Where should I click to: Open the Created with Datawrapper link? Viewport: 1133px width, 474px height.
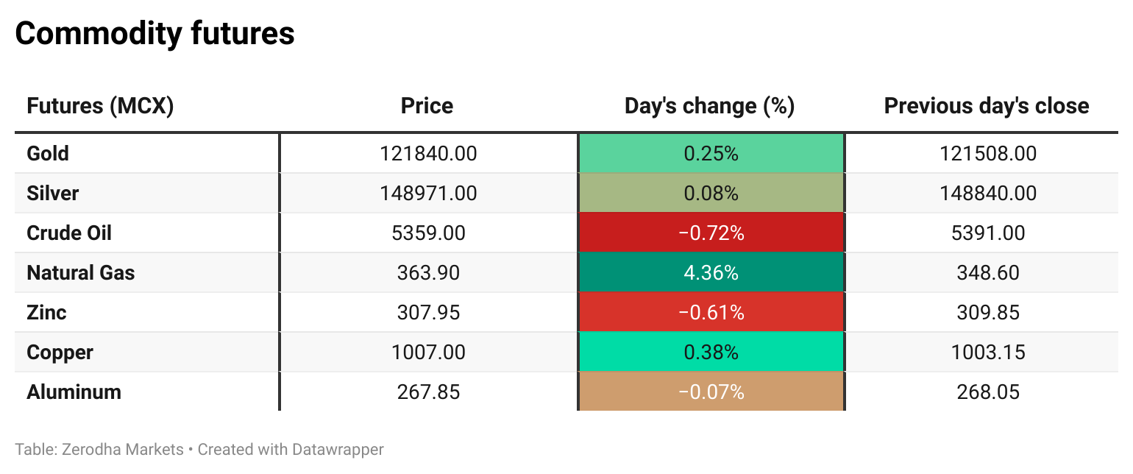click(x=291, y=449)
